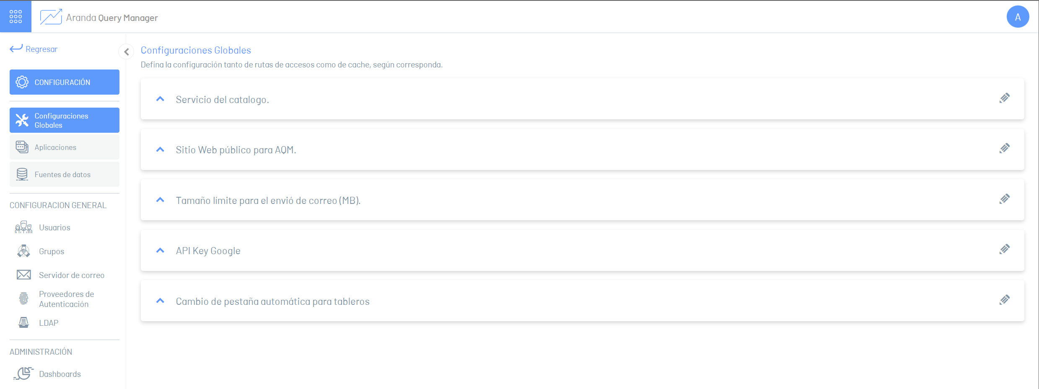Collapse the sidebar with the arrow button

(x=126, y=52)
